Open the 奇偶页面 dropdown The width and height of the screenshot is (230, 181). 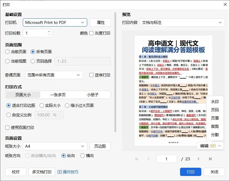click(54, 75)
